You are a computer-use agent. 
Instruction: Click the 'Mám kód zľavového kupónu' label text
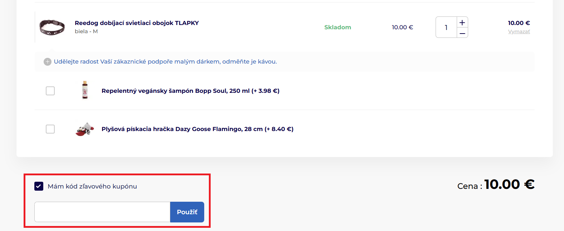coord(92,186)
